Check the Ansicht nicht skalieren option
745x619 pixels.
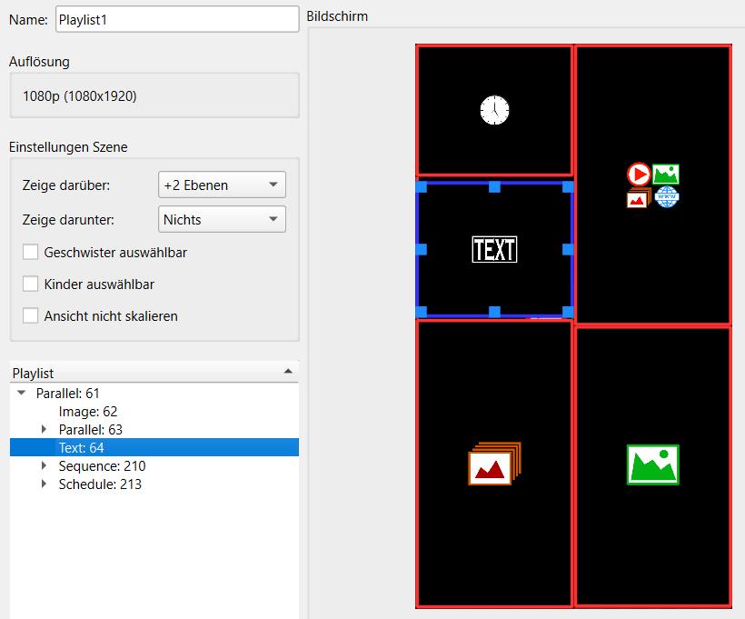31,316
